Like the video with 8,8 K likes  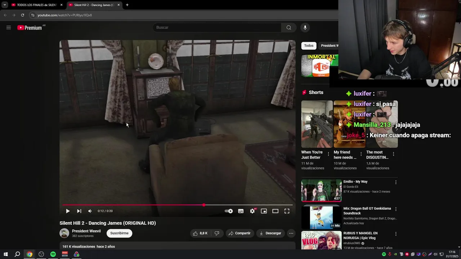(x=200, y=233)
